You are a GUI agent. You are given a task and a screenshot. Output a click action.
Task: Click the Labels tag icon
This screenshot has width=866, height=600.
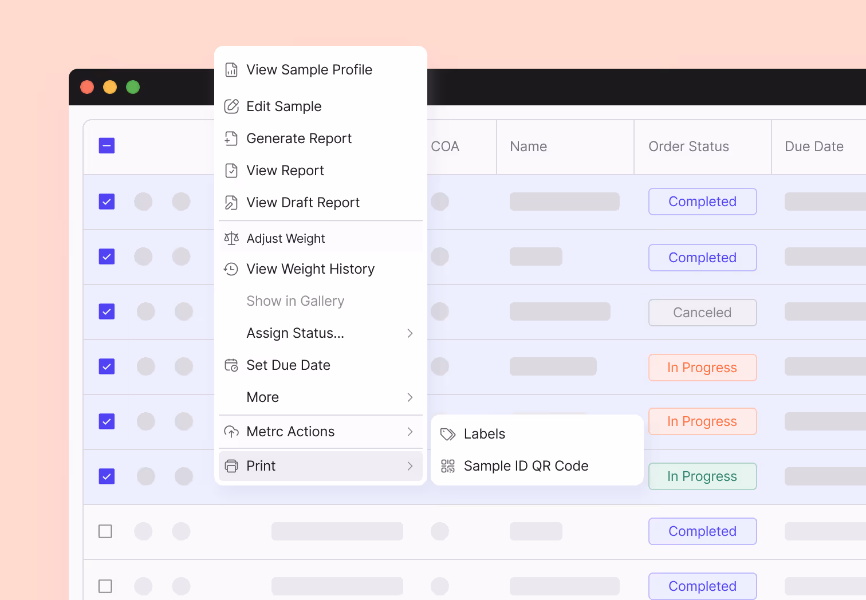coord(447,433)
